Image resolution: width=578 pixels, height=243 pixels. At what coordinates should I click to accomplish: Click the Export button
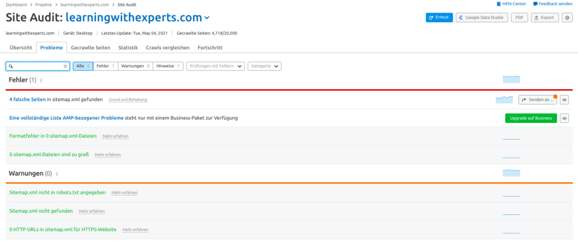click(x=545, y=17)
